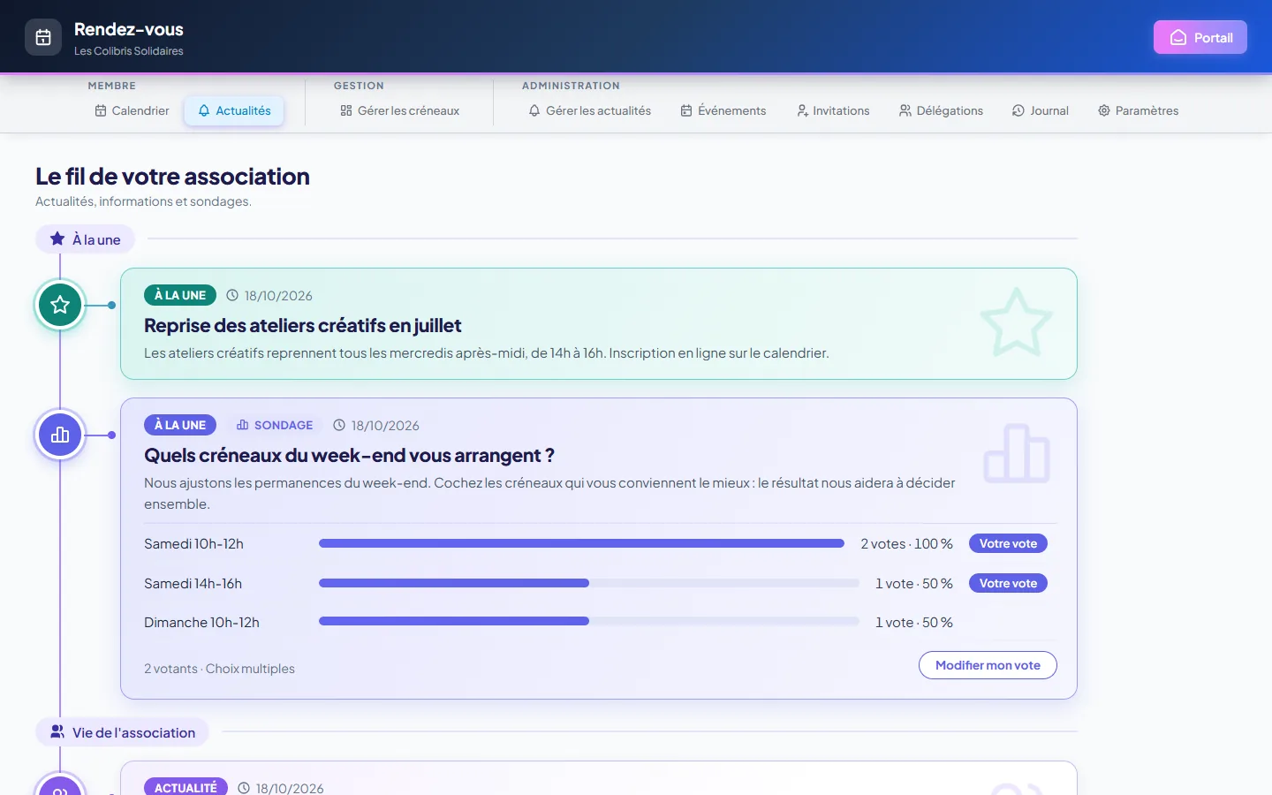Click the À LA UNE badge on the ateliers card
Image resolution: width=1272 pixels, height=795 pixels.
180,295
